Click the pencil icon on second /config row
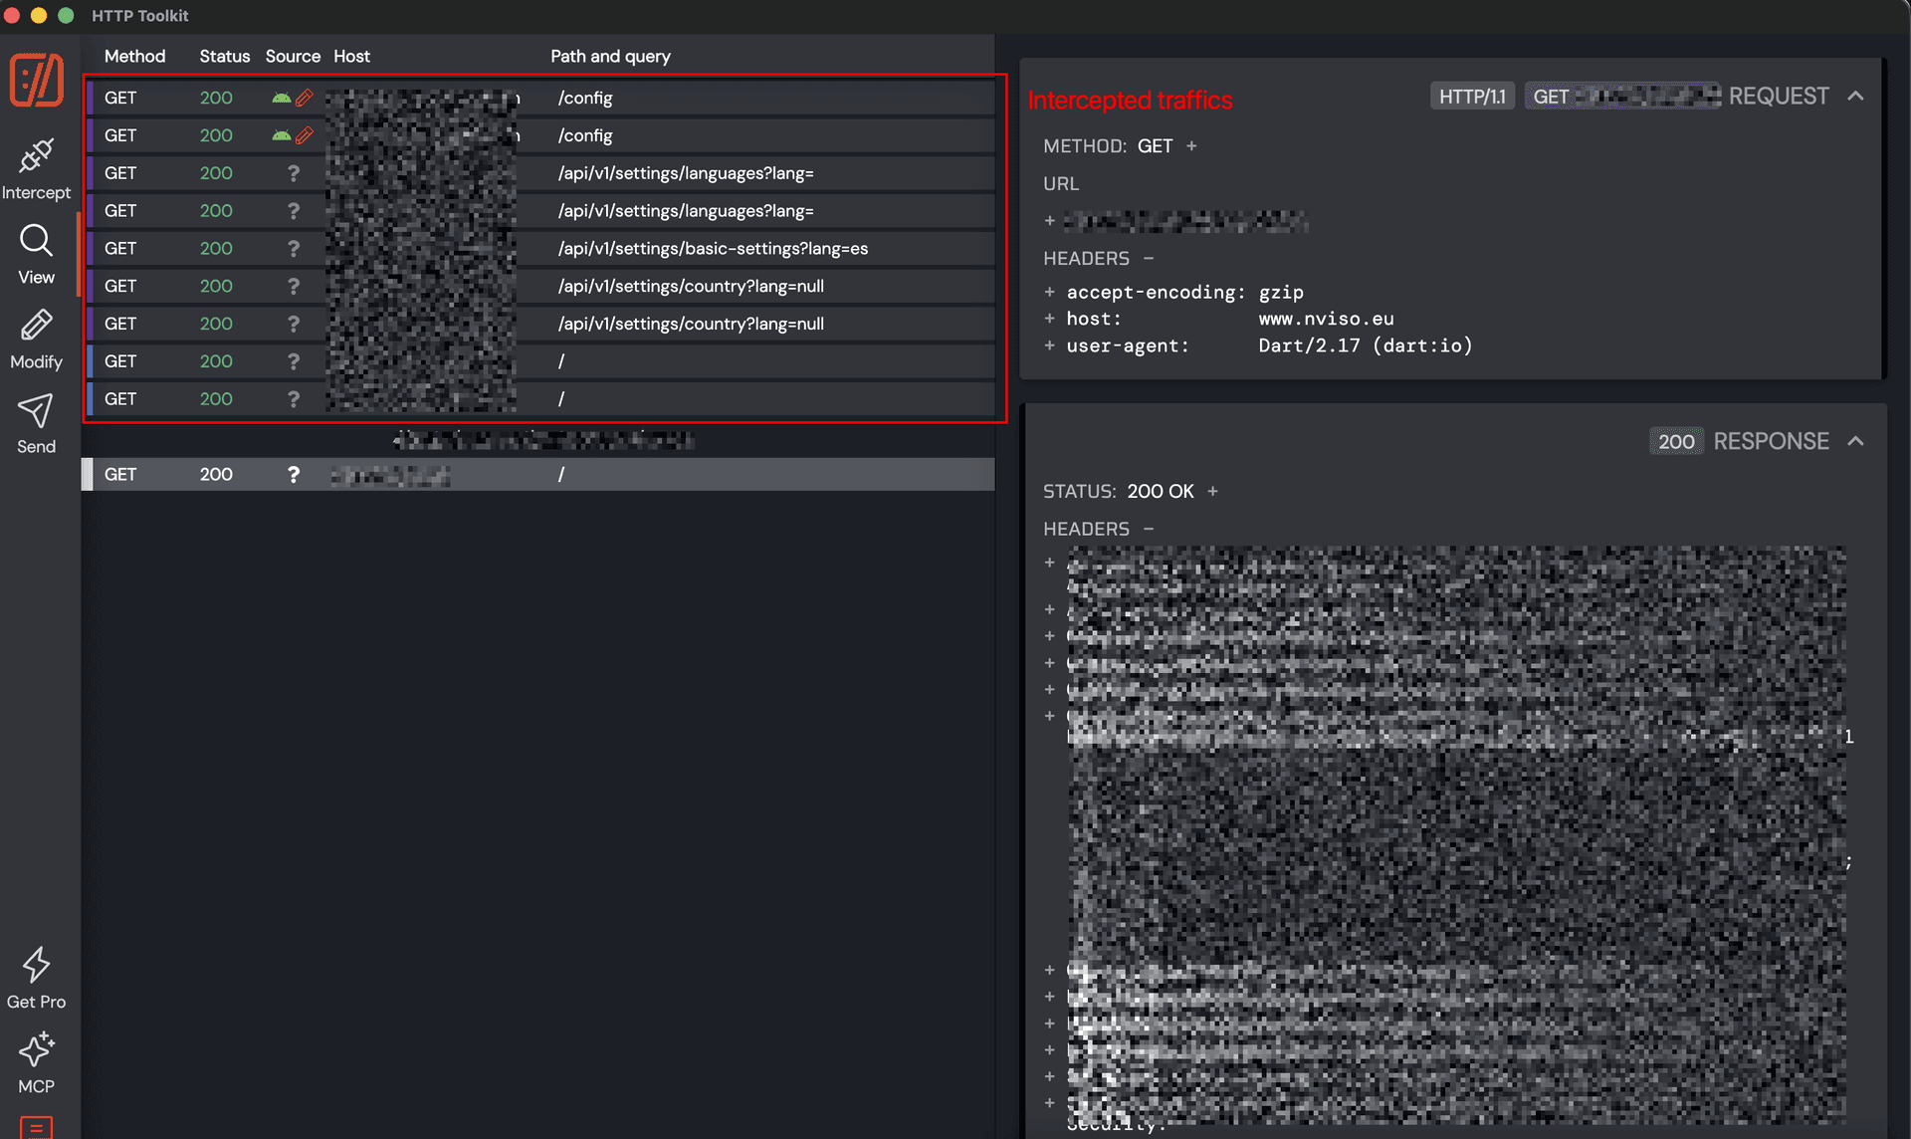 pyautogui.click(x=305, y=135)
